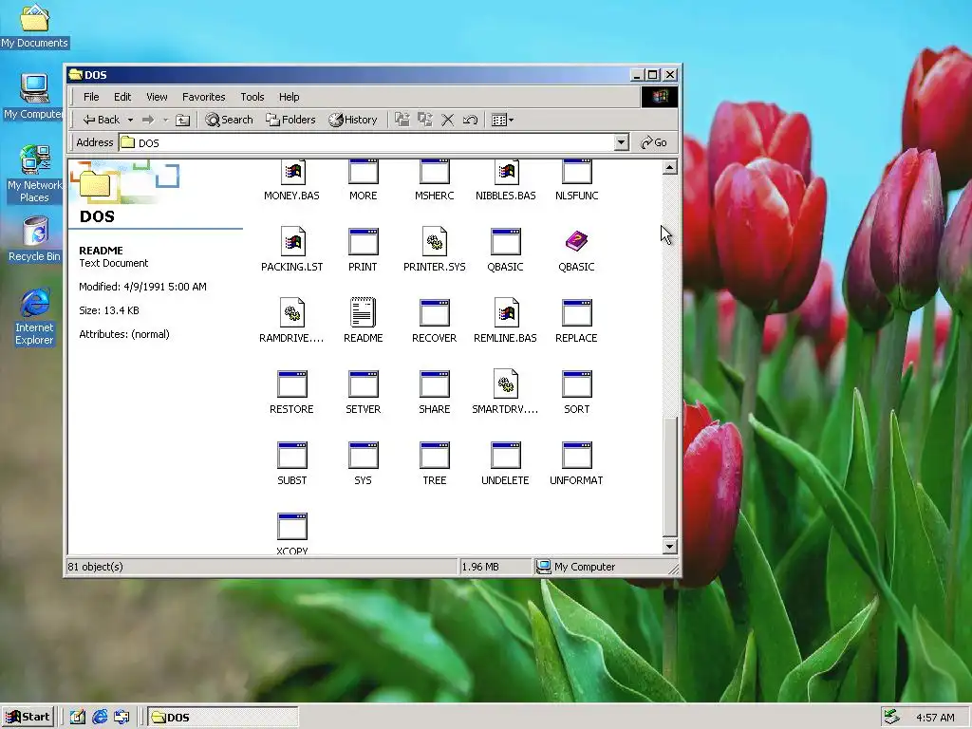The width and height of the screenshot is (972, 729).
Task: Click the Search toolbar button
Action: click(x=230, y=120)
